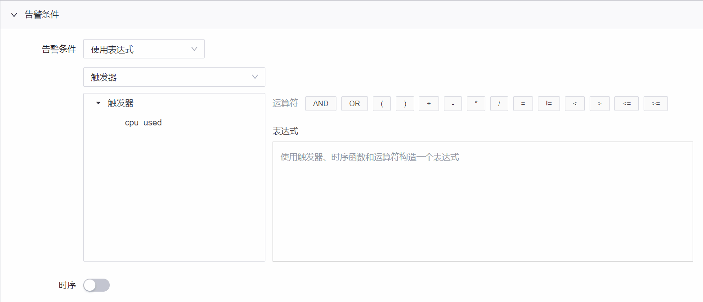
Task: Insert the equals operator into the expression
Action: [x=523, y=103]
